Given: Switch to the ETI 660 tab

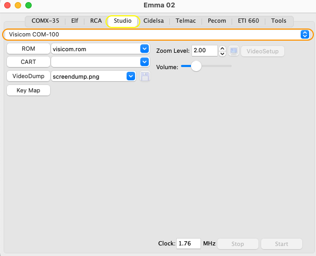Looking at the screenshot, I should (248, 21).
